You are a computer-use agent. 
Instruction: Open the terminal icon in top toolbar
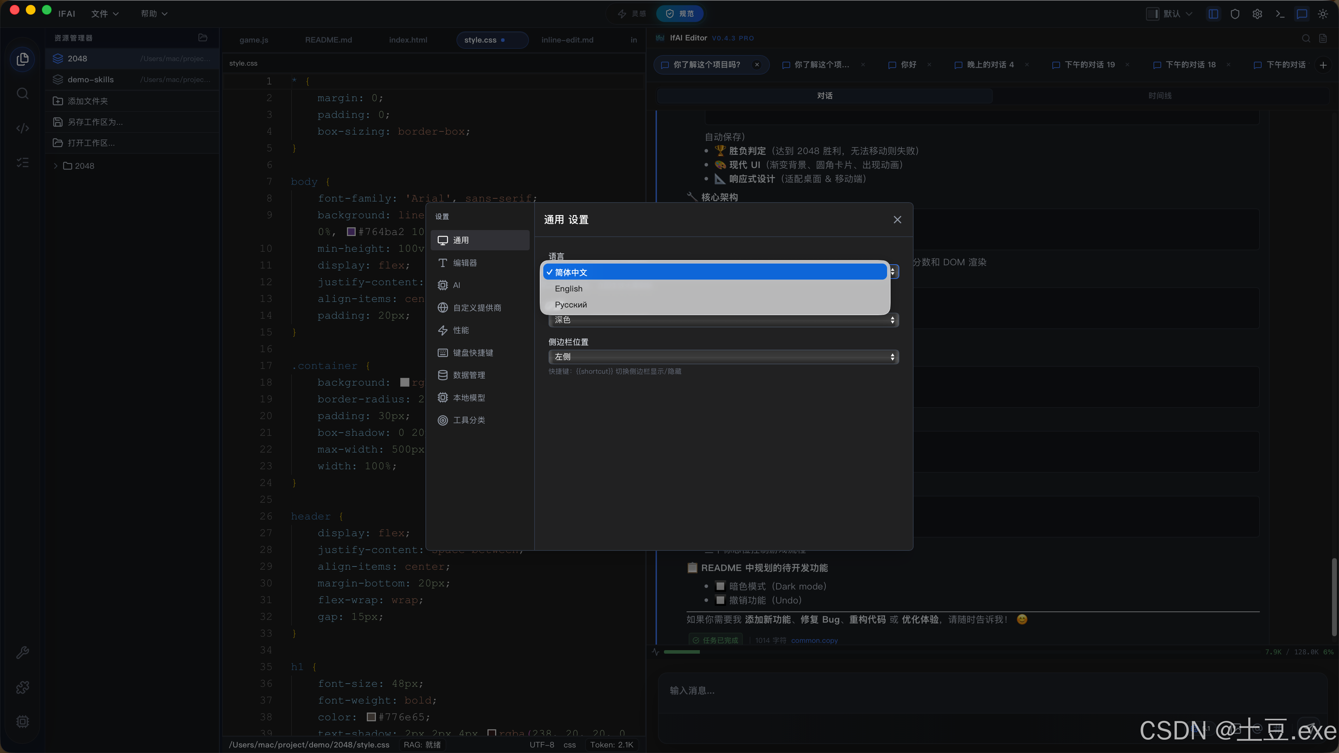coord(1280,14)
